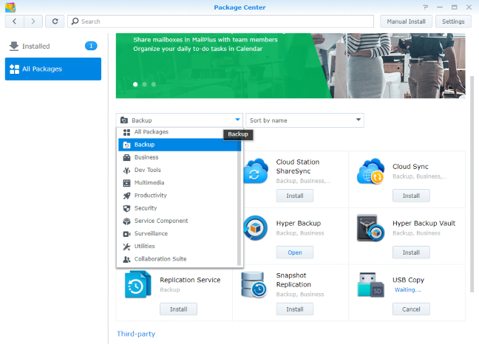
Task: Click the USB Copy package icon
Action: click(370, 285)
